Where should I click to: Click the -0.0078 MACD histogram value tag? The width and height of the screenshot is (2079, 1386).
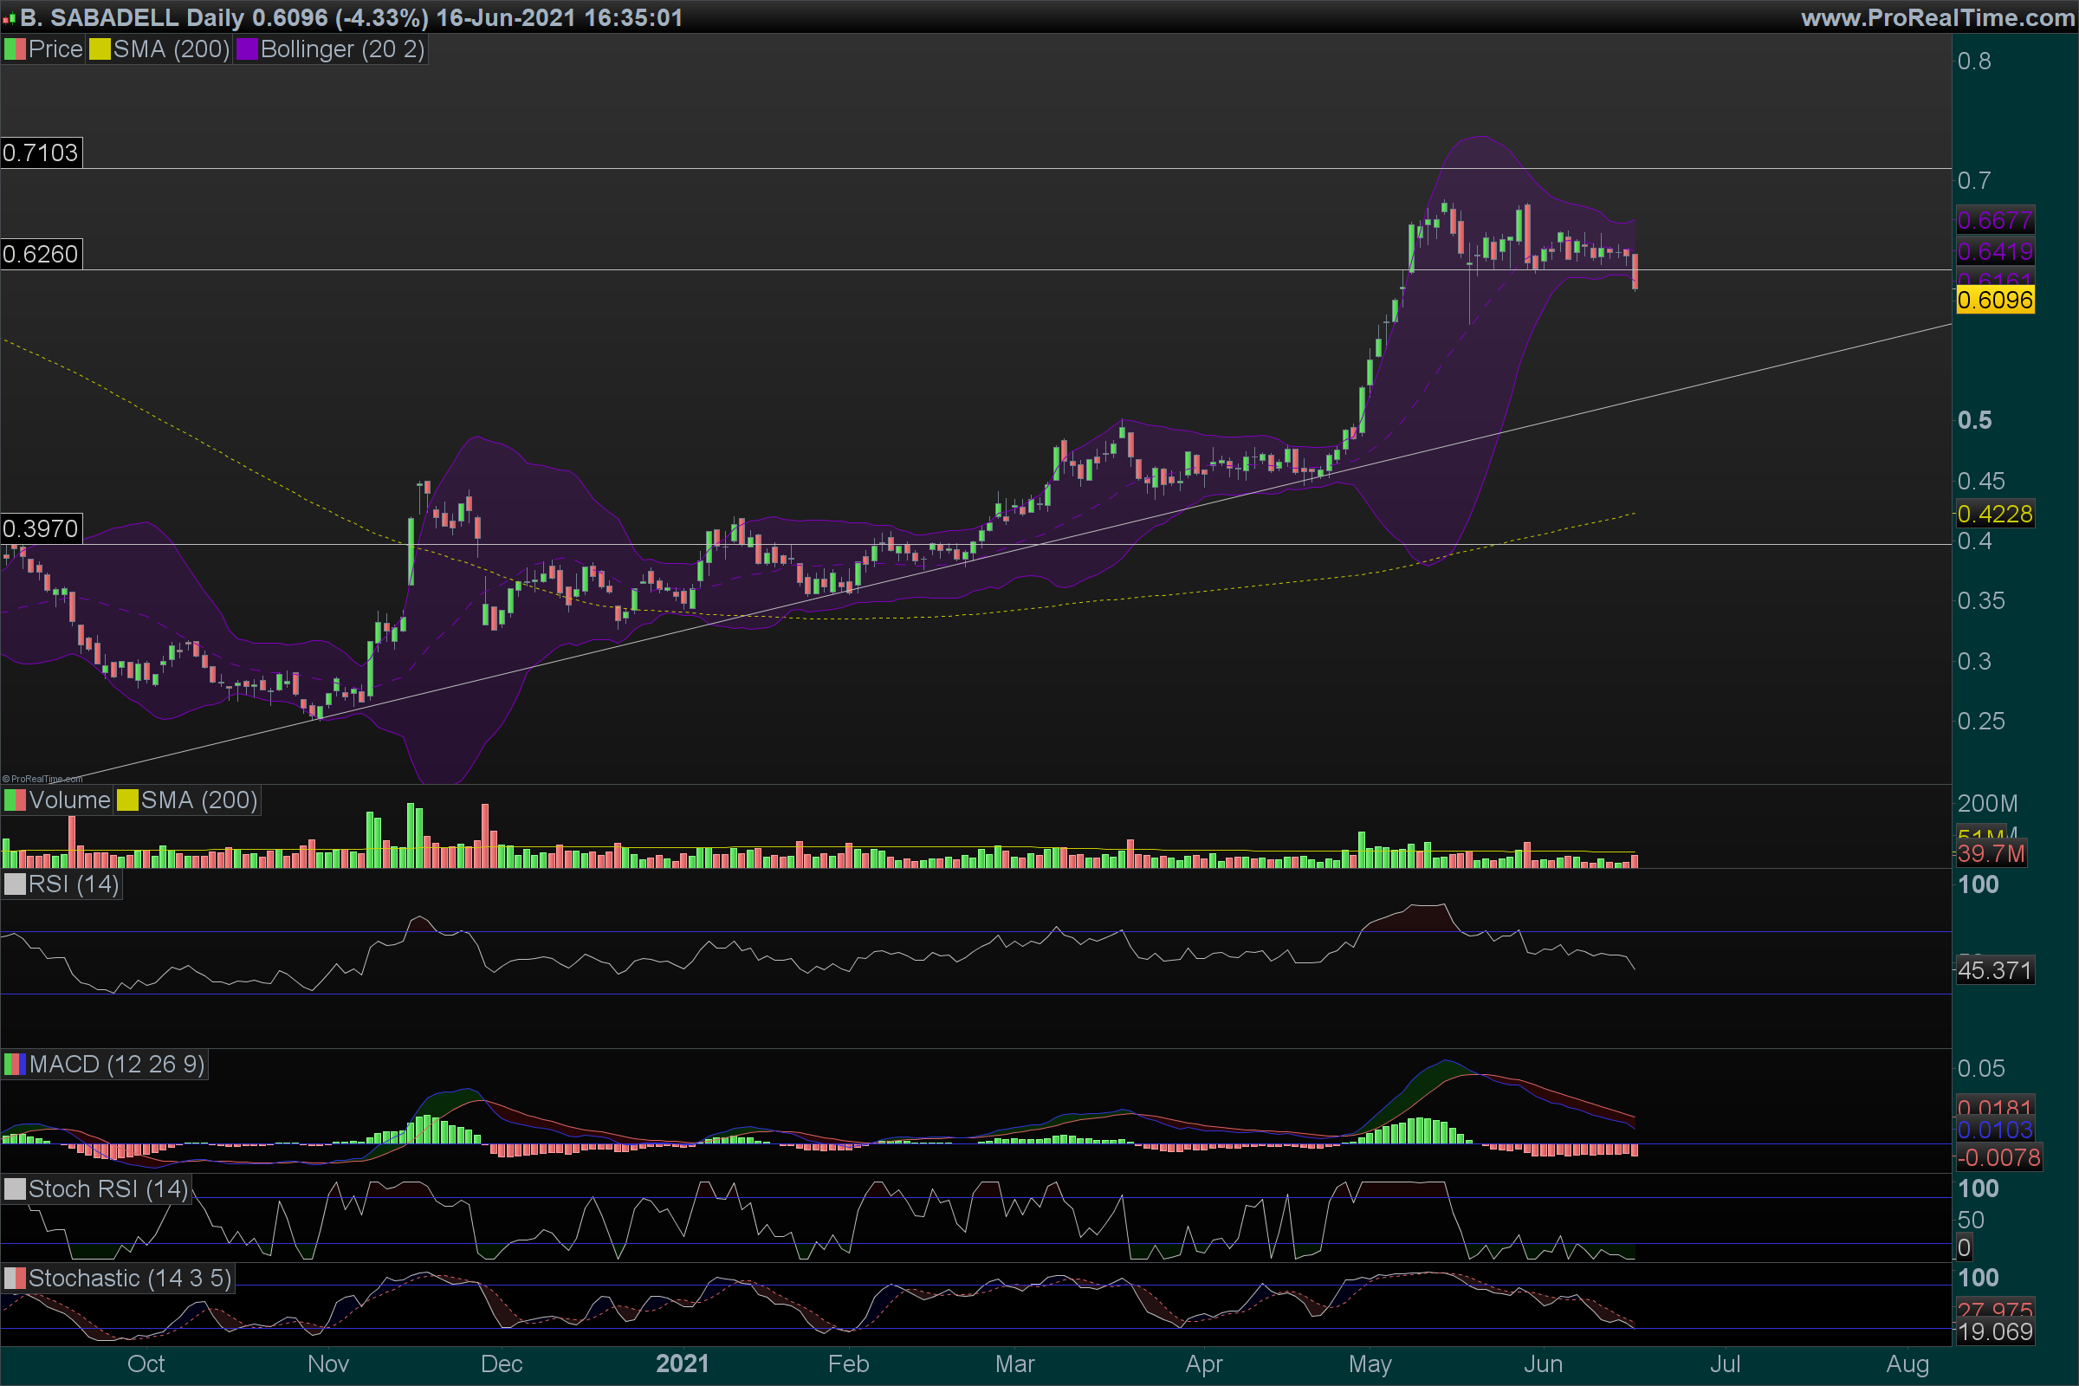tap(2001, 1157)
